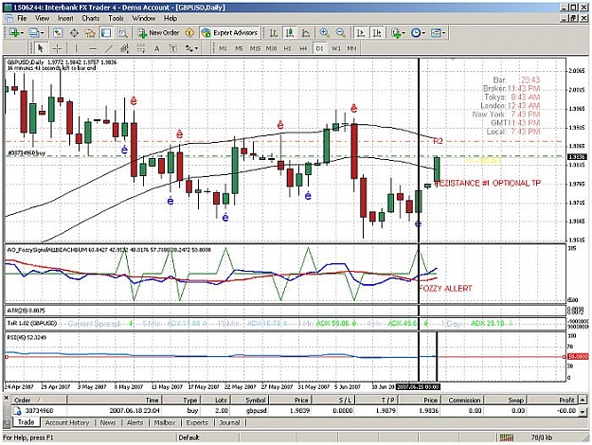Switch to the News tab
The height and width of the screenshot is (445, 592).
click(108, 422)
